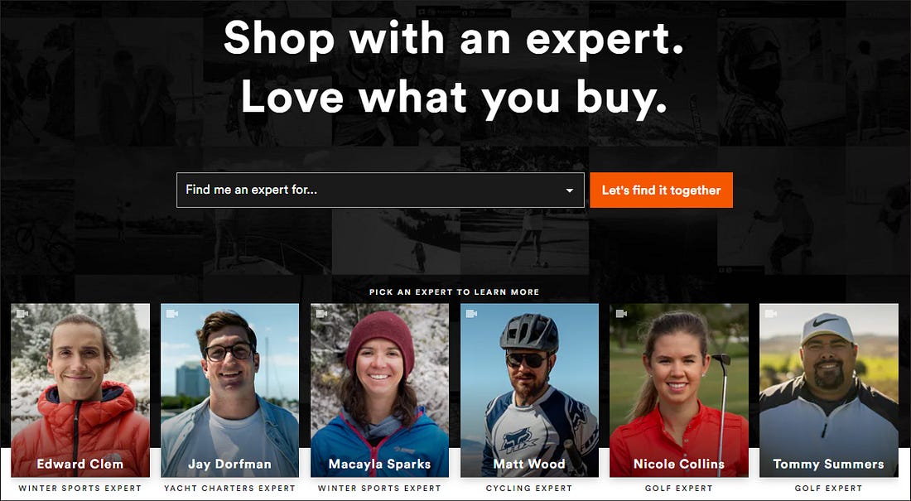Click video camera icon on Nicole Collins card
The width and height of the screenshot is (911, 501).
[622, 314]
